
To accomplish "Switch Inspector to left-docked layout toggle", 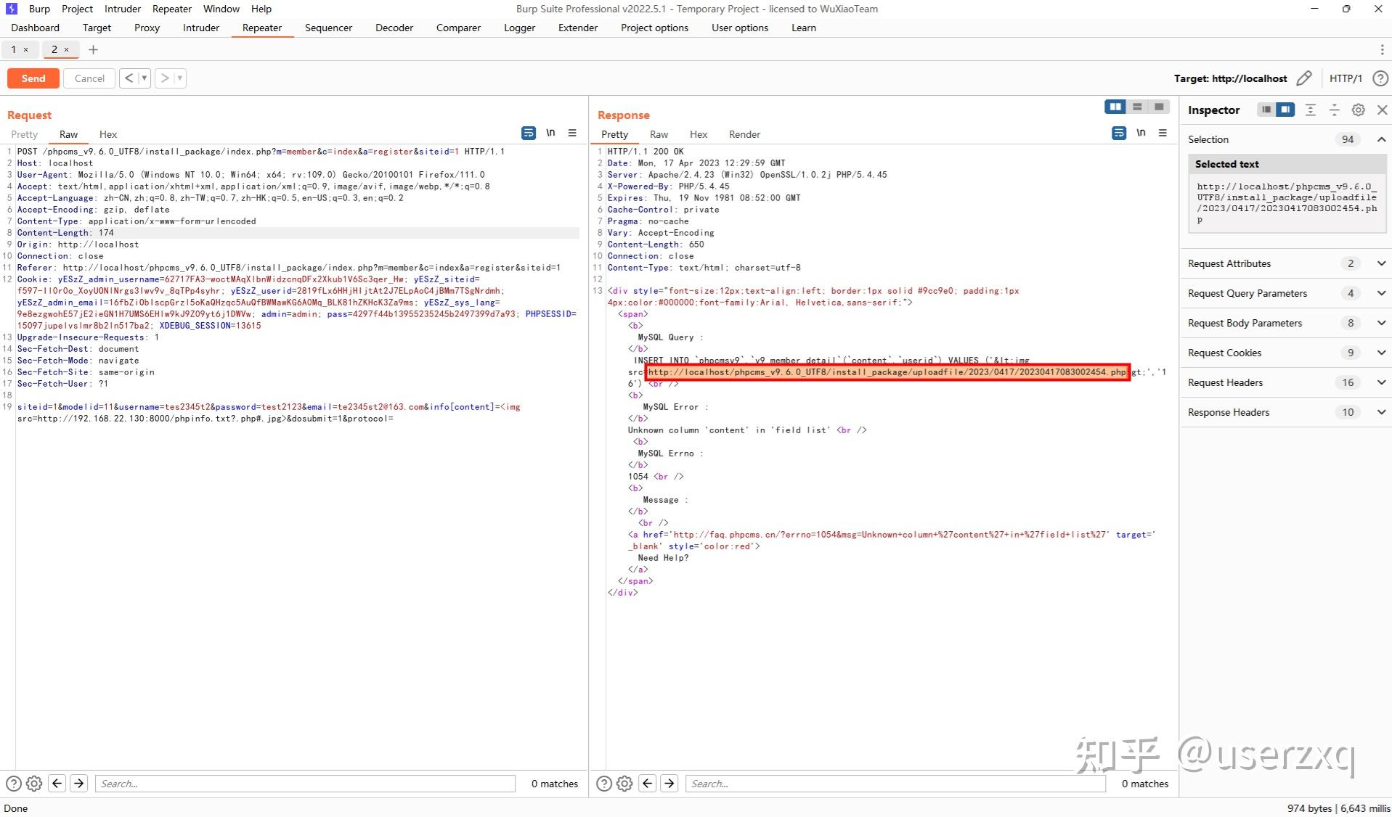I will point(1266,110).
